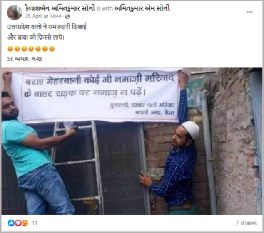Click the last smiling emoji in the row
The height and width of the screenshot is (233, 264).
(x=52, y=49)
